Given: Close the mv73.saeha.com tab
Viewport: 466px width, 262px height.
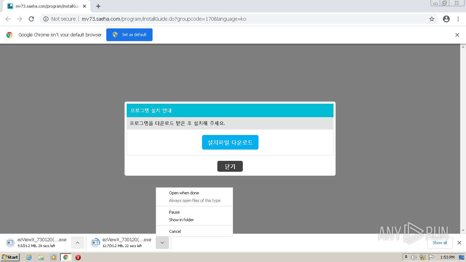Looking at the screenshot, I should point(84,6).
